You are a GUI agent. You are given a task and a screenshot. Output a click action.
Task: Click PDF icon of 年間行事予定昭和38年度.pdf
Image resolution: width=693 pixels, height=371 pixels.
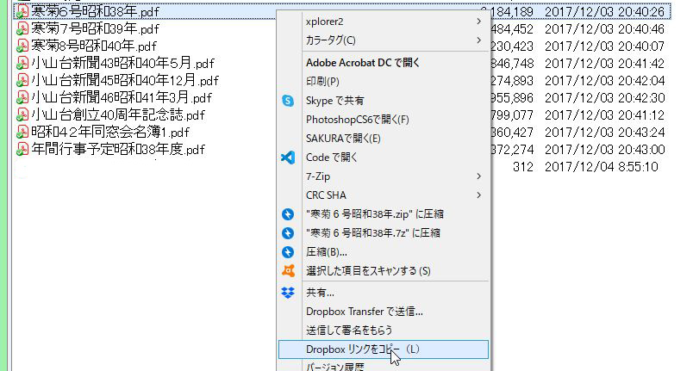23,149
